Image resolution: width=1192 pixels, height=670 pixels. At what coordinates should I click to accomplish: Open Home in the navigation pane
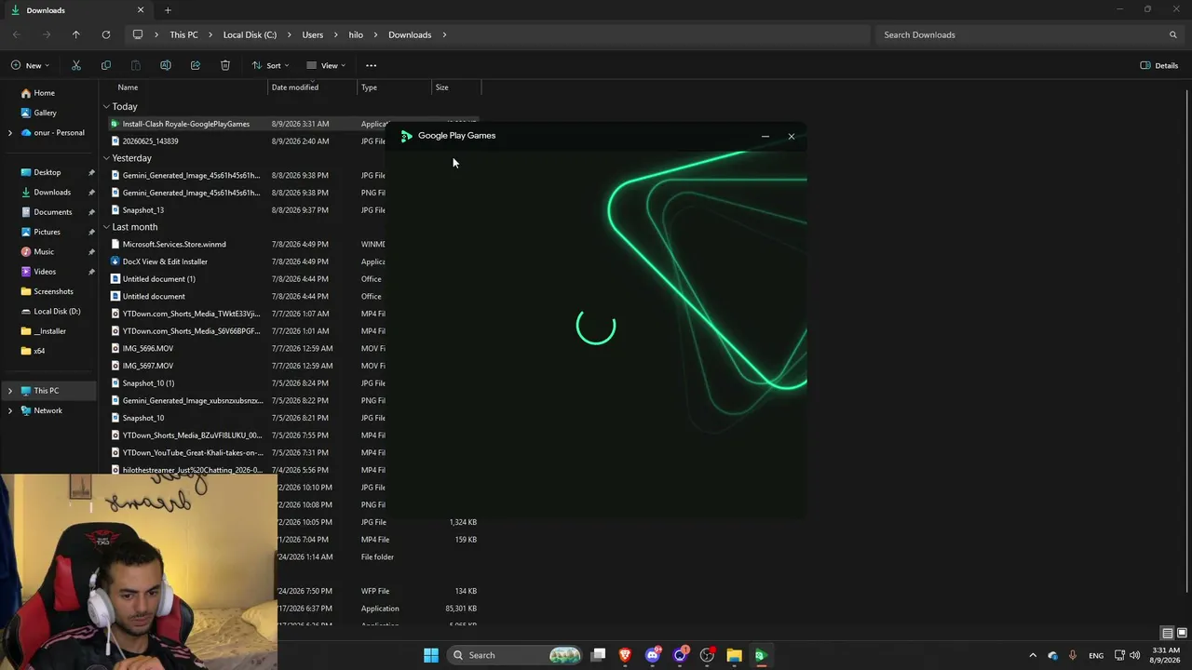tap(44, 93)
